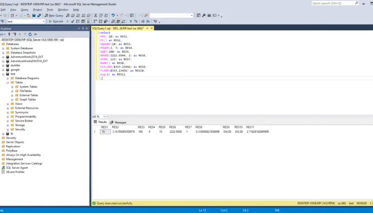Uncomment the selected lines icon
373x213 pixels.
135,21
